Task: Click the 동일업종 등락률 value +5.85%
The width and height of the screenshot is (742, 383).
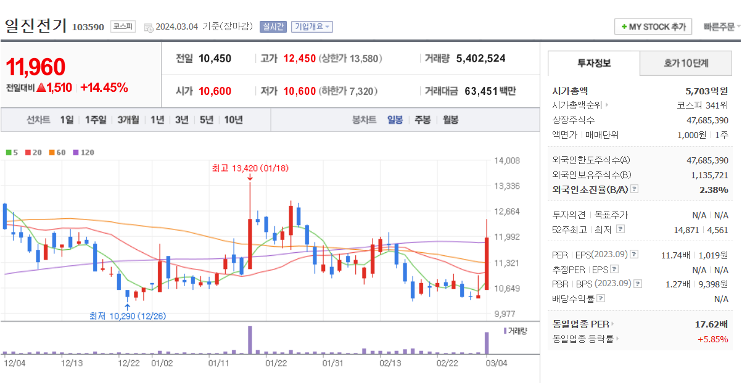Action: (x=712, y=339)
